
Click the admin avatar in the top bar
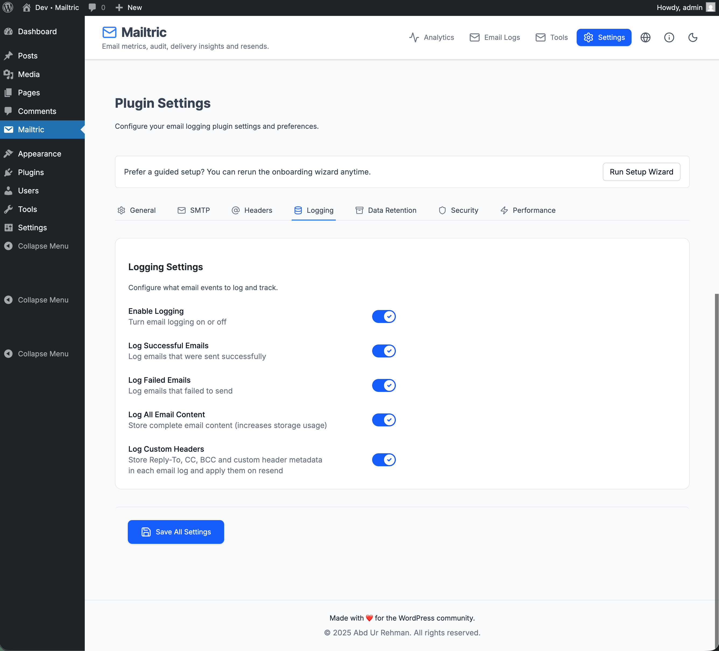(x=710, y=7)
